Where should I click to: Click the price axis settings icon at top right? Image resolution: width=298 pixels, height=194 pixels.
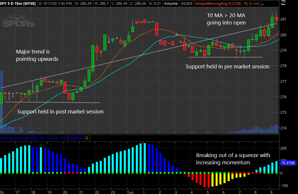[283, 3]
